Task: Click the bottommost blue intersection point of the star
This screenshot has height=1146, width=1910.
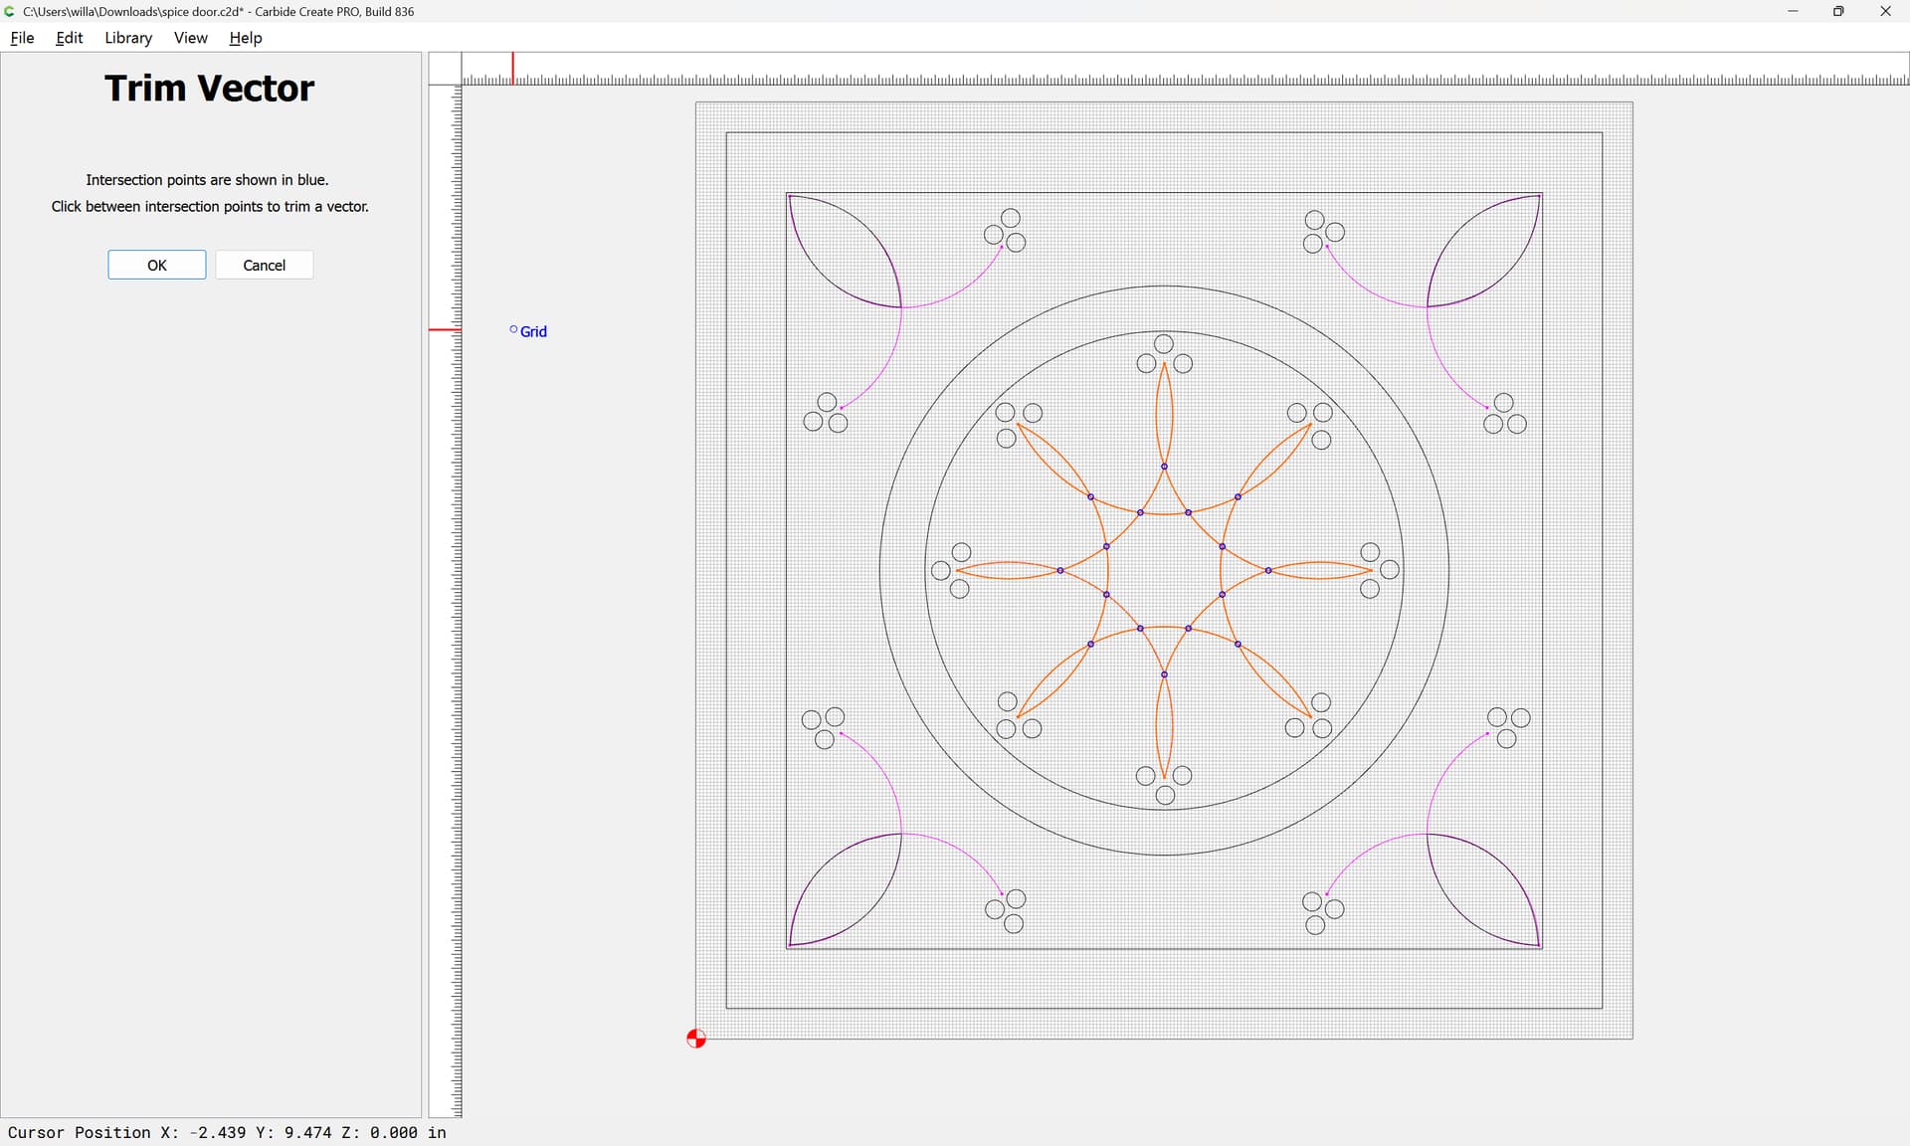Action: pyautogui.click(x=1164, y=674)
